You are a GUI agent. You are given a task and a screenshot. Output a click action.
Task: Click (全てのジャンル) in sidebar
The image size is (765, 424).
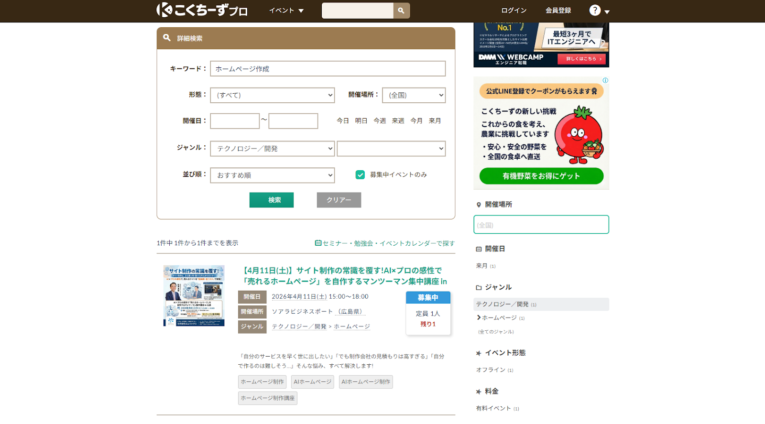click(496, 332)
